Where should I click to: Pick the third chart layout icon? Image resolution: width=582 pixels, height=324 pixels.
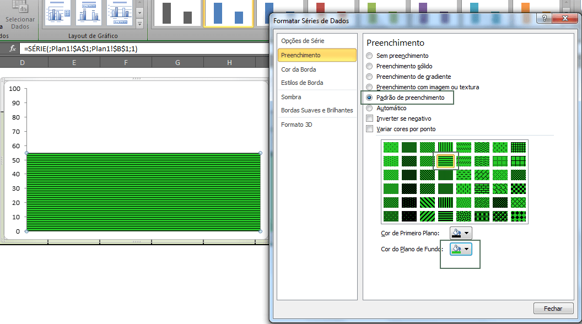click(x=119, y=14)
